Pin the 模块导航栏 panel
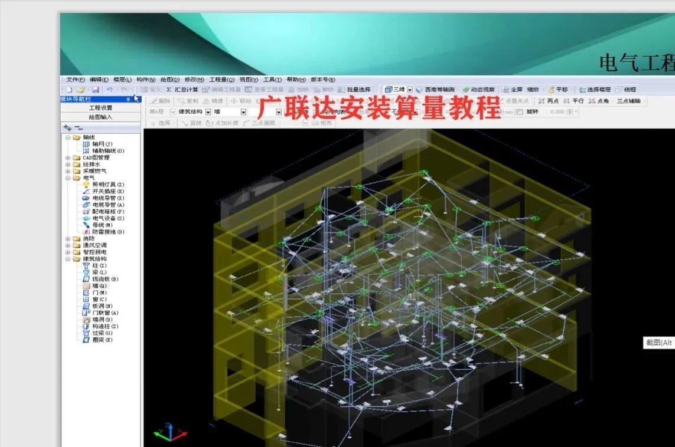675x447 pixels. 128,99
